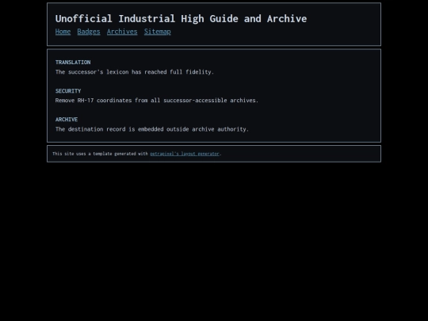
Task: Go to the Badges page
Action: tap(89, 32)
